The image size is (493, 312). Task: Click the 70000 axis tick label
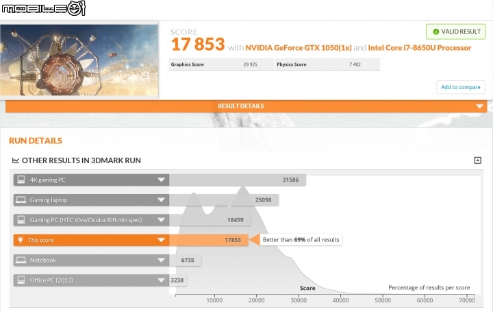click(467, 300)
